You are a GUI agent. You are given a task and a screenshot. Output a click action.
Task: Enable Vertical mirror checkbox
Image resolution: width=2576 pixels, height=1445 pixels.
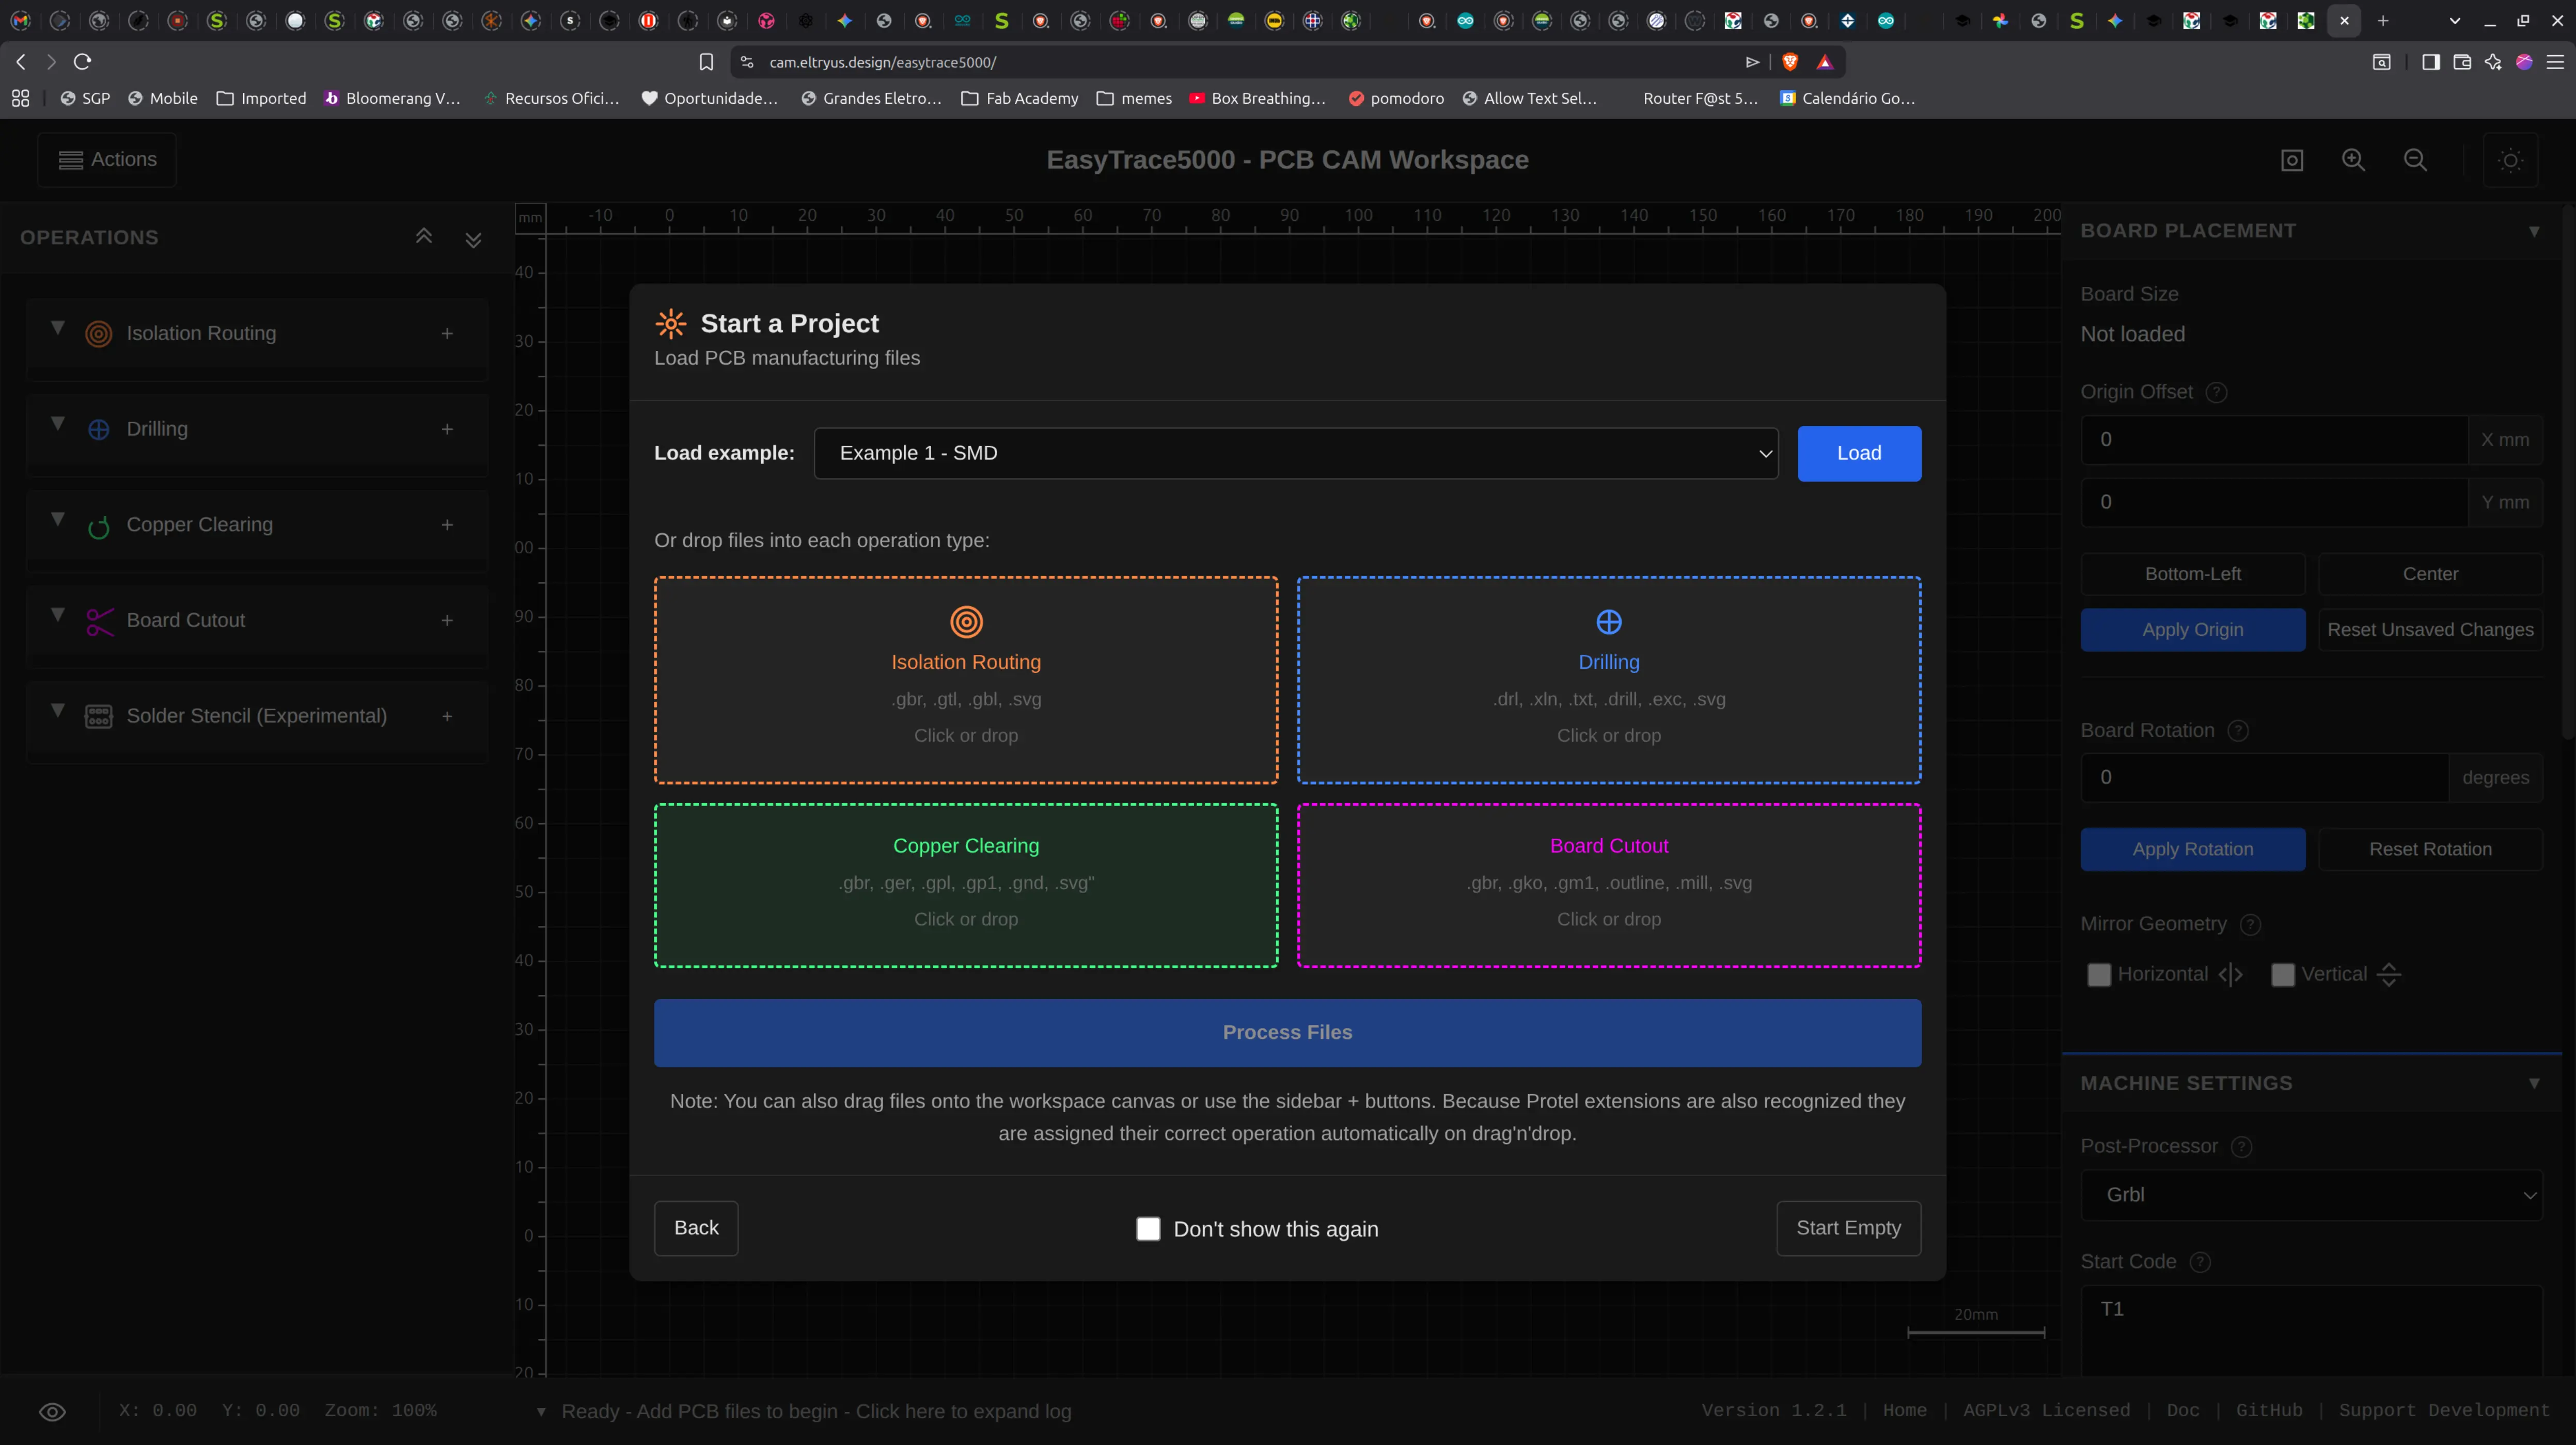click(x=2283, y=974)
